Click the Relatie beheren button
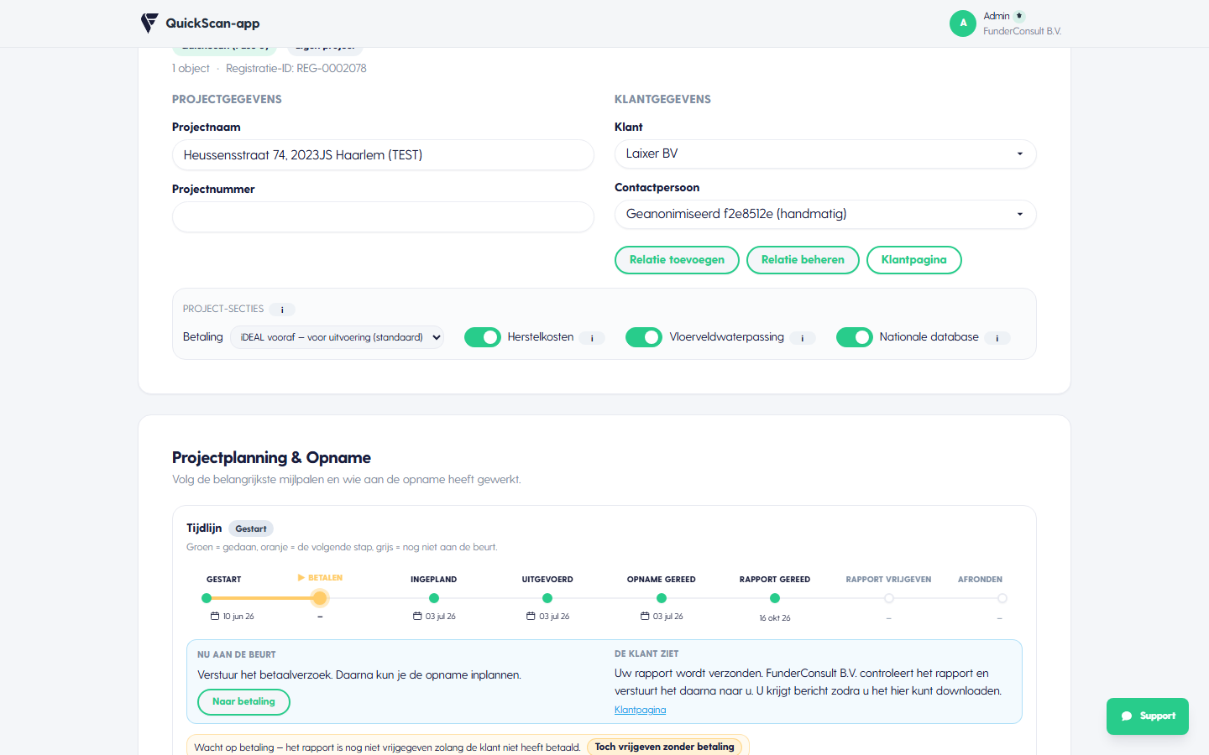Viewport: 1209px width, 755px height. click(803, 260)
